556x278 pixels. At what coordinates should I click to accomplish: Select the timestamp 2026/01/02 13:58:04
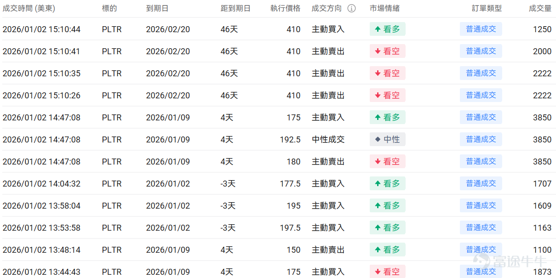tap(41, 206)
